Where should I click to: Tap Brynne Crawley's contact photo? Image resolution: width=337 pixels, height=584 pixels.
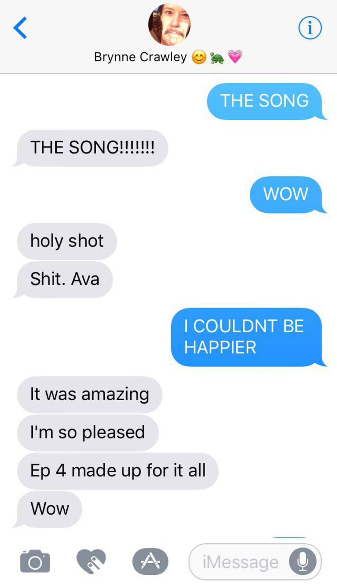click(169, 25)
